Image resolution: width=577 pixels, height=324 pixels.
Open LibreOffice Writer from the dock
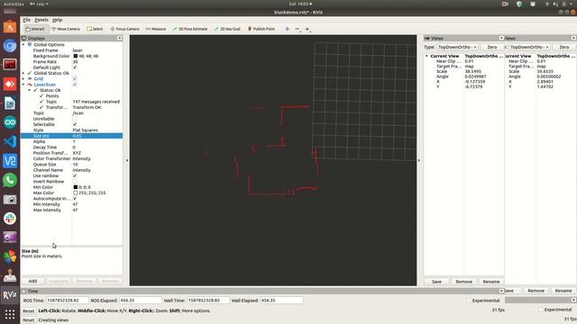pos(10,103)
